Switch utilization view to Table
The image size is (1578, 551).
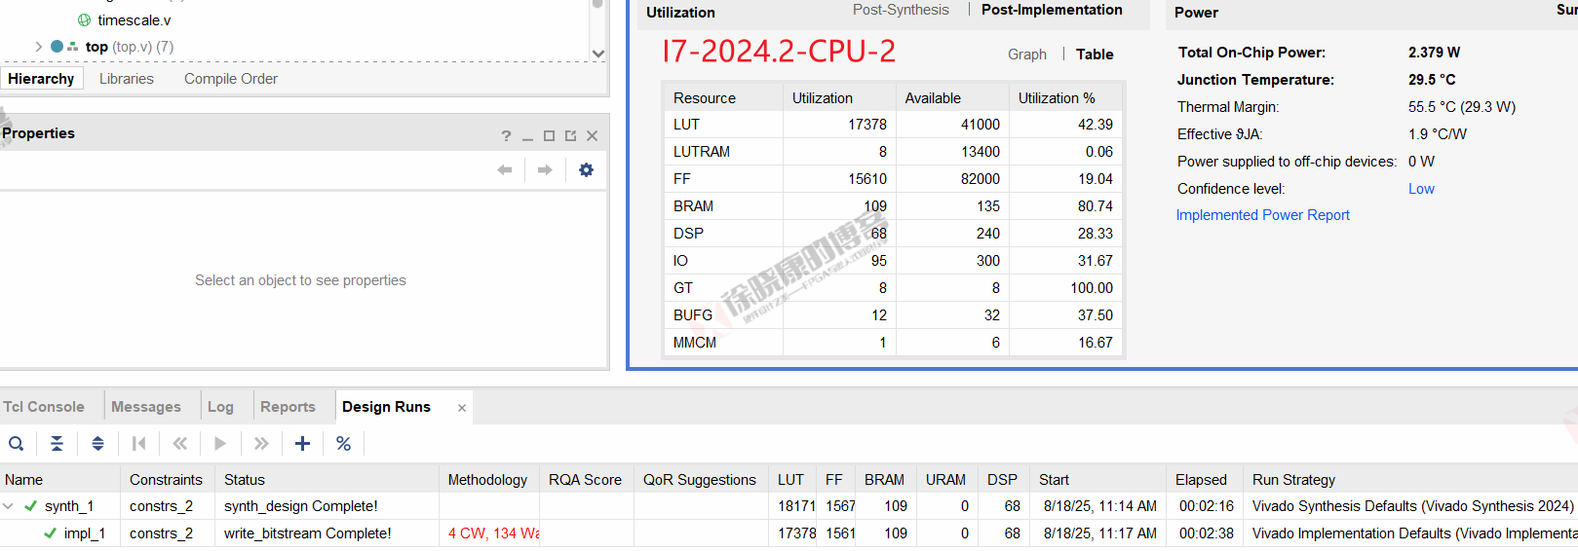(1095, 55)
